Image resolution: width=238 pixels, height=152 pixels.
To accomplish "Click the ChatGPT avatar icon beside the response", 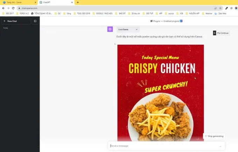I will (110, 29).
